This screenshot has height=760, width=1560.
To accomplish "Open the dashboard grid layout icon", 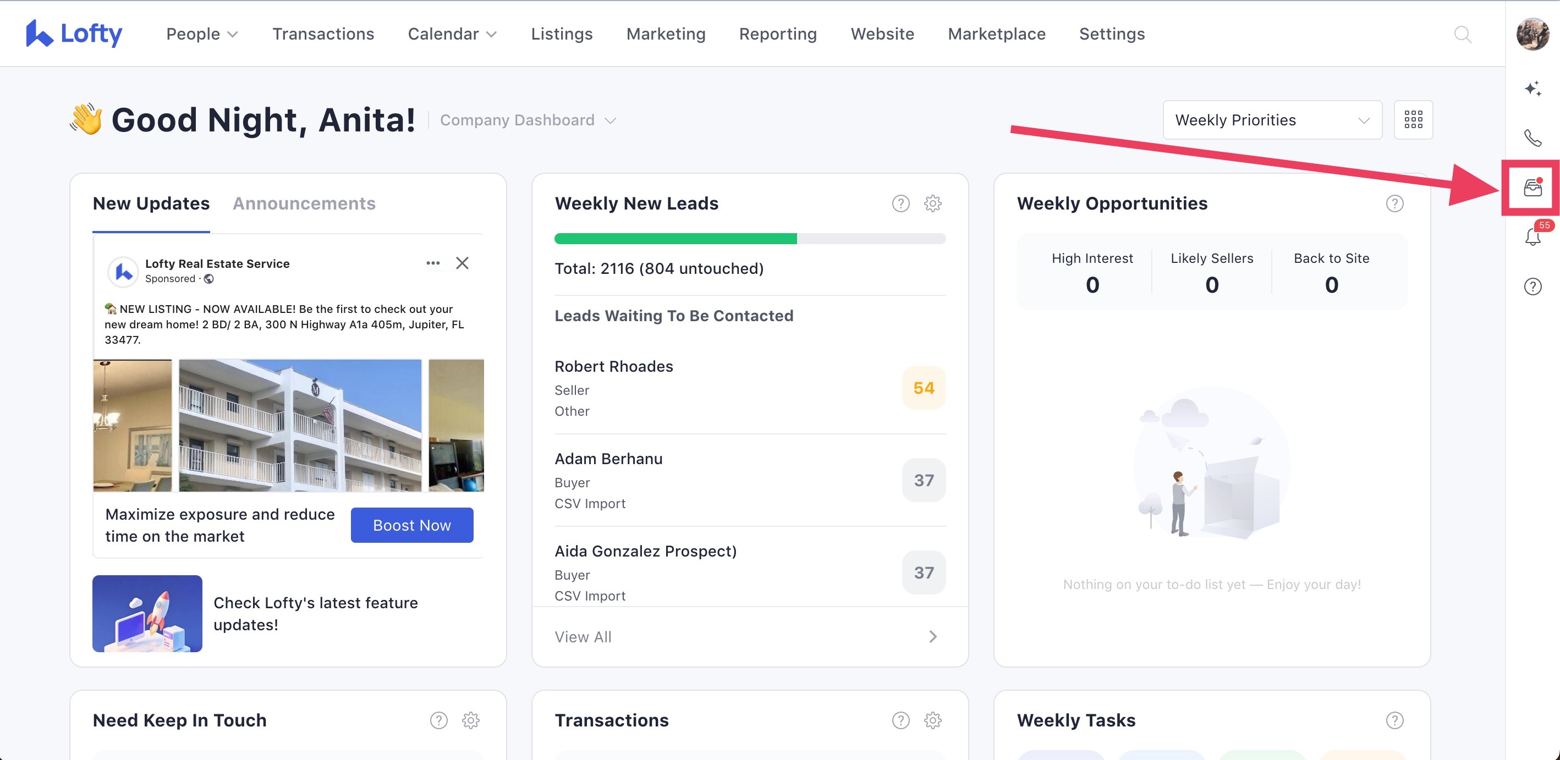I will tap(1413, 120).
